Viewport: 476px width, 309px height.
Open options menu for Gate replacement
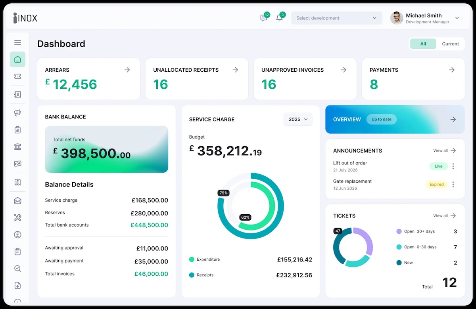[453, 185]
